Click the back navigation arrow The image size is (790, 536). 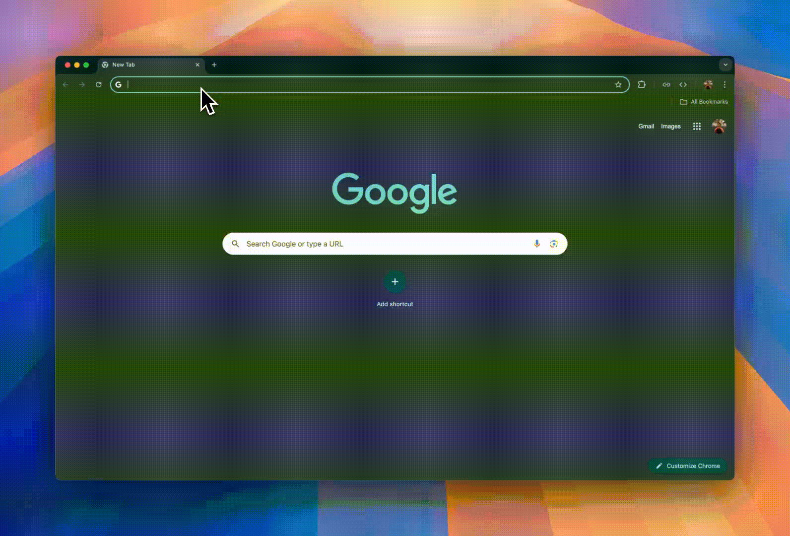(x=66, y=85)
